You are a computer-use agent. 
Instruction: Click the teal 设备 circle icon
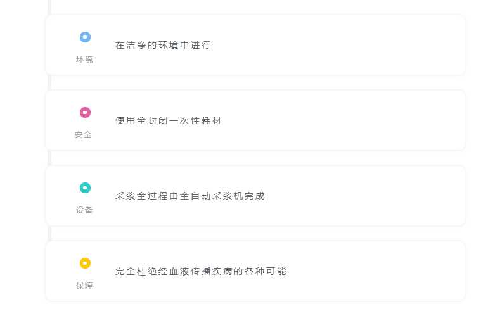(x=86, y=187)
